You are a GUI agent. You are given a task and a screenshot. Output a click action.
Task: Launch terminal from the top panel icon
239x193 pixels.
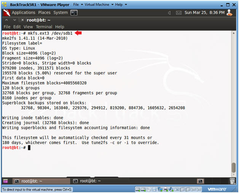click(x=74, y=13)
